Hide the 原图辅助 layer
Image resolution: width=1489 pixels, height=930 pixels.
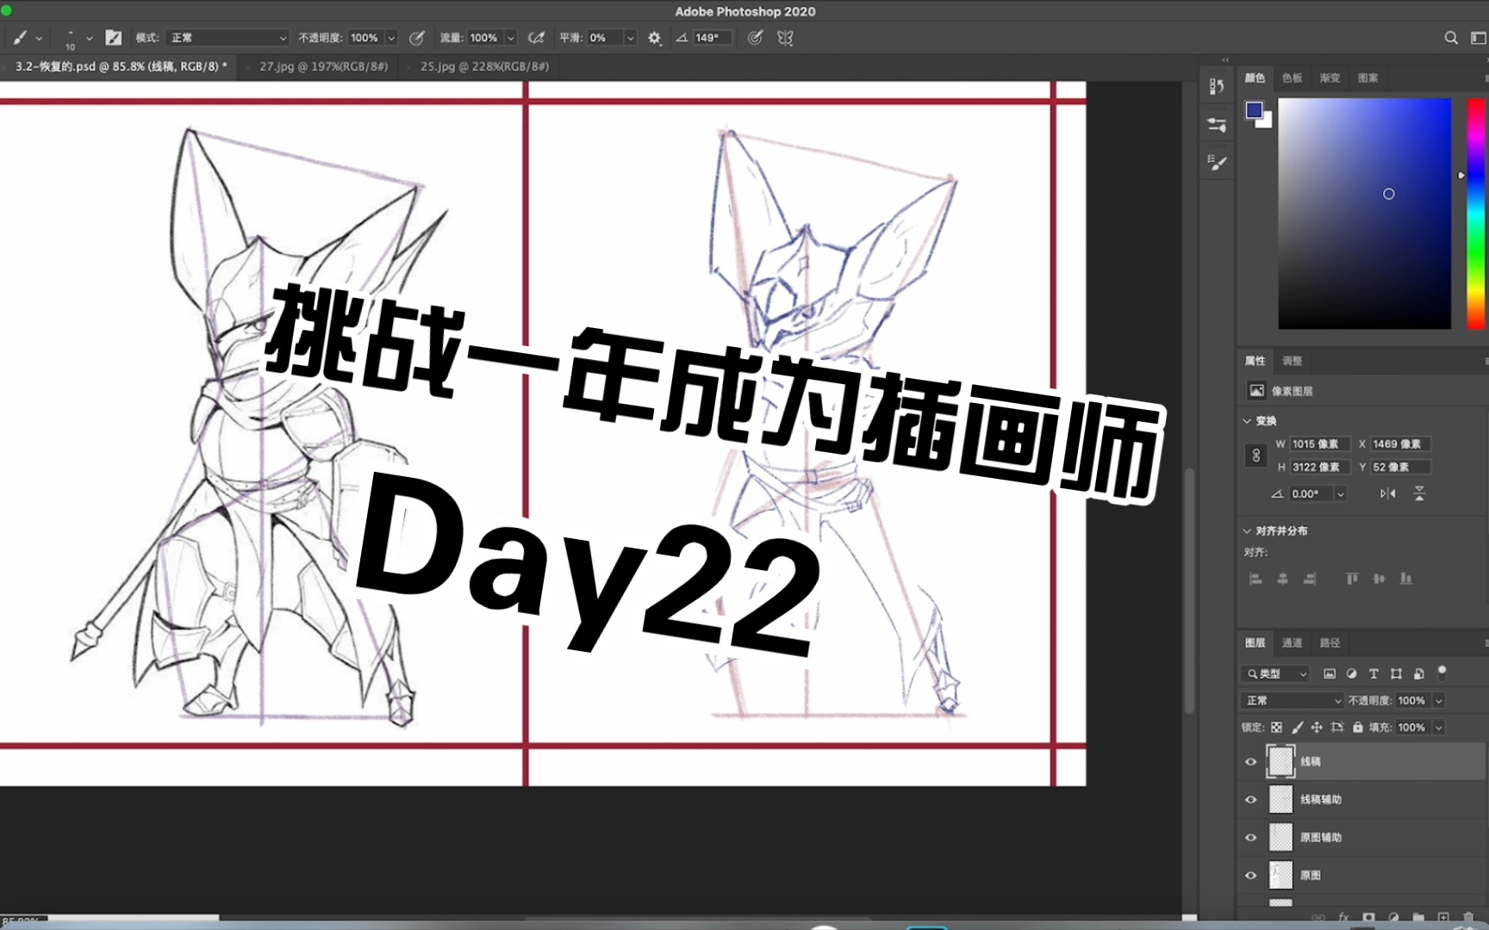point(1251,837)
